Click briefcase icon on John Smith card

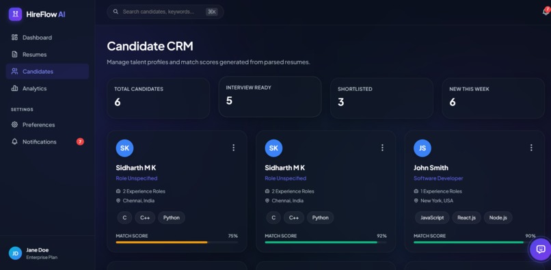pos(416,191)
